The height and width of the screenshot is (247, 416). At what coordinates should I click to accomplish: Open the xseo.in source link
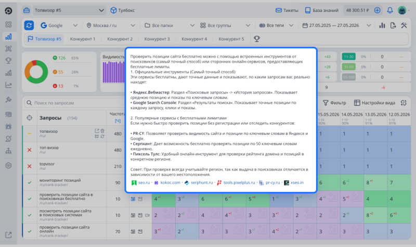(294, 183)
